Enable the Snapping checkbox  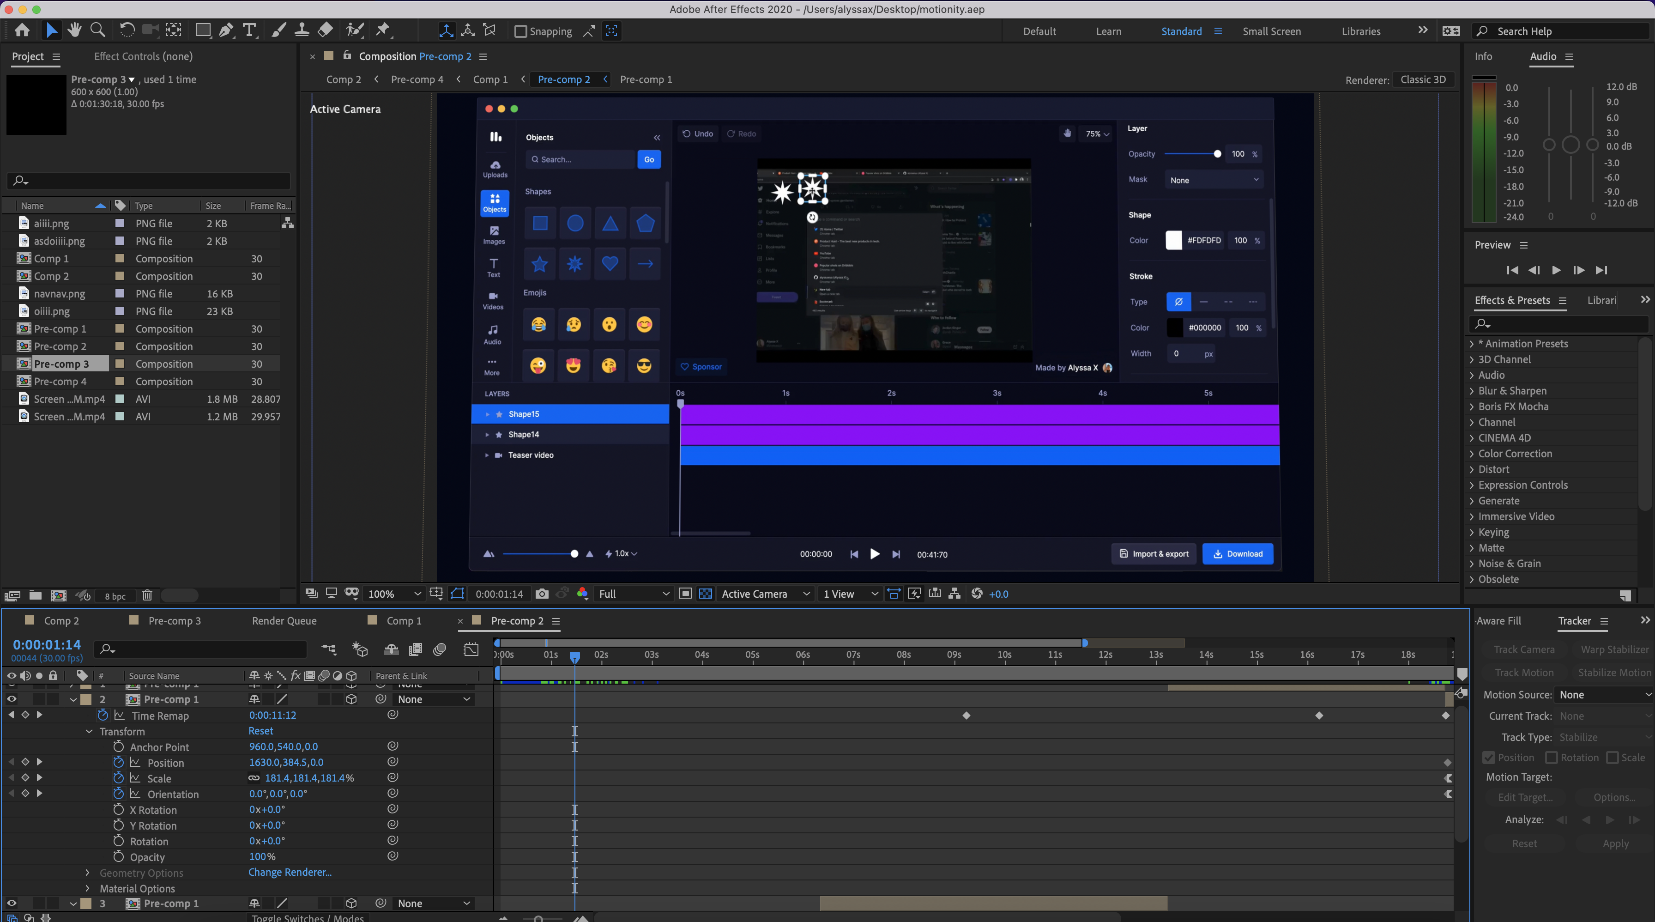pyautogui.click(x=521, y=31)
